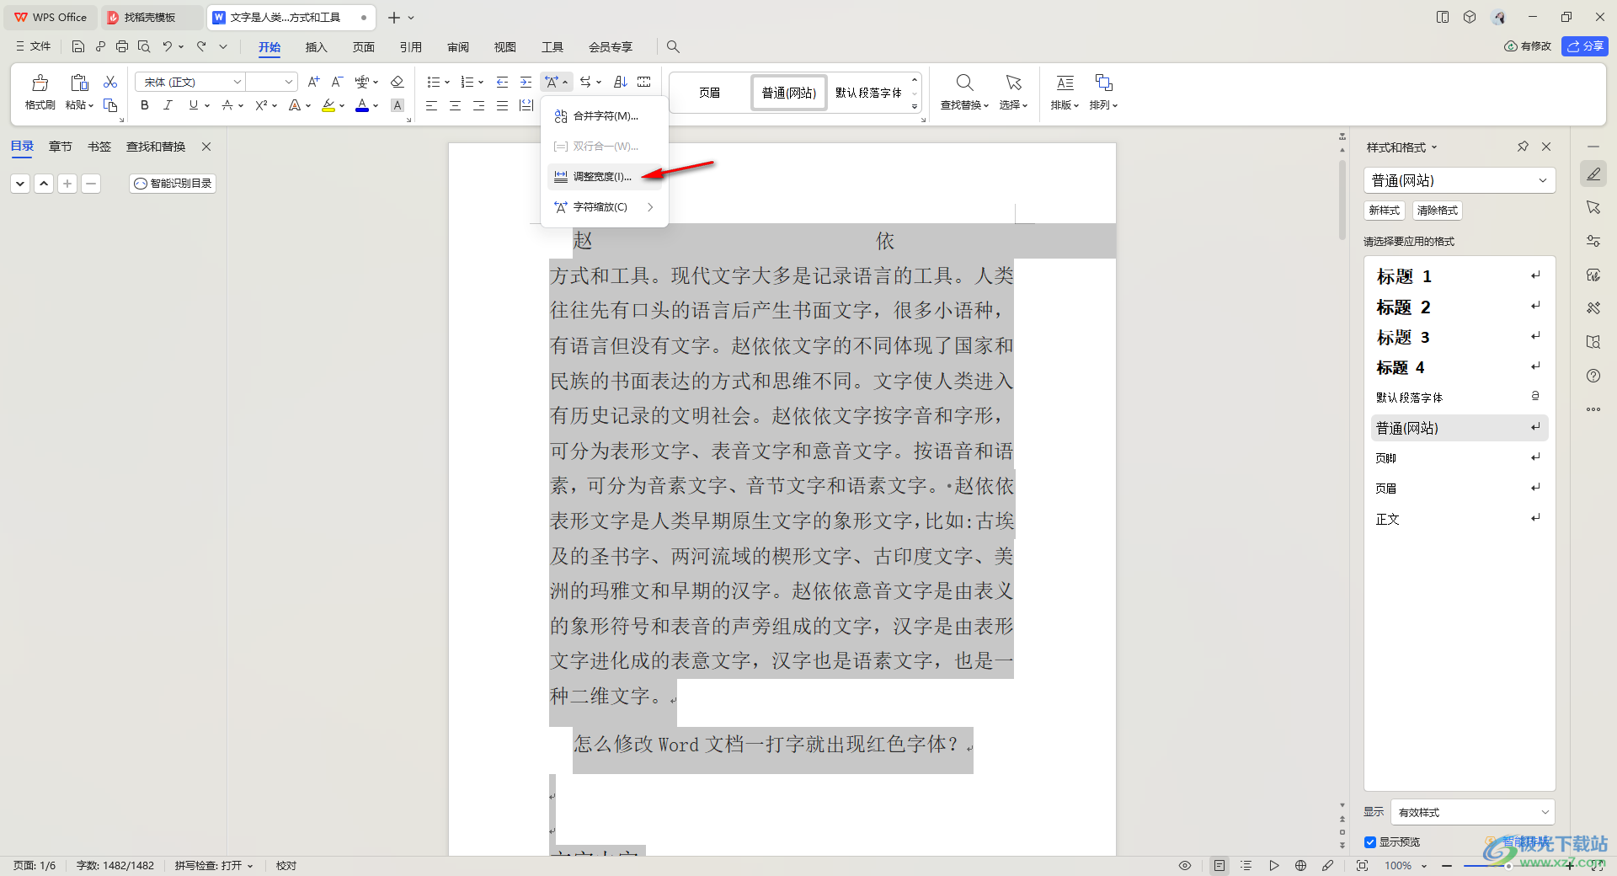Toggle the Show Preview (显示预览) checkbox

point(1370,842)
